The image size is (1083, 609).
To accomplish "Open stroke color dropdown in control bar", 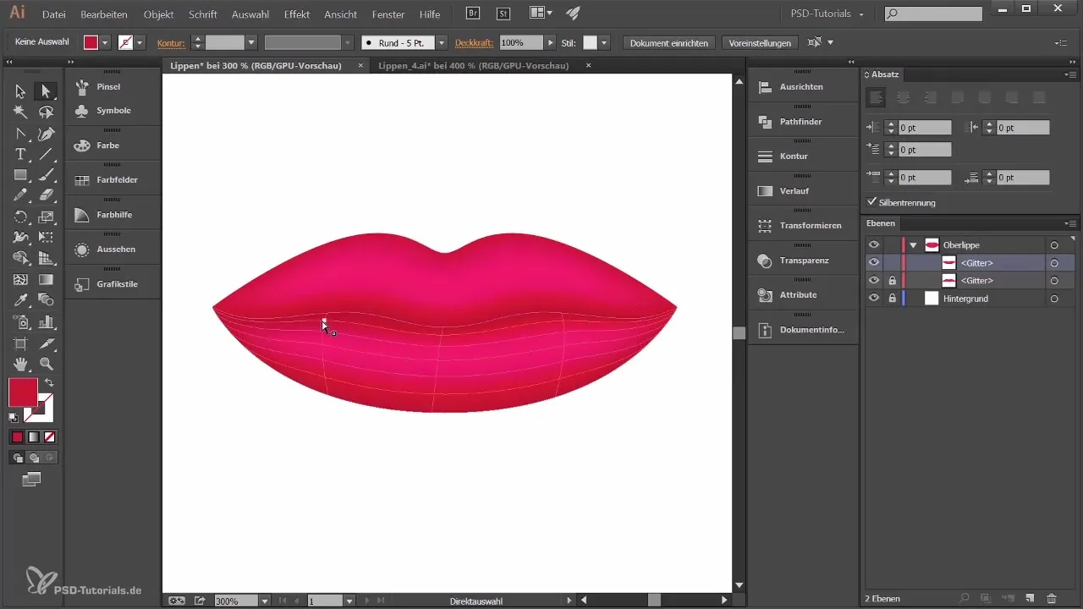I will point(140,42).
